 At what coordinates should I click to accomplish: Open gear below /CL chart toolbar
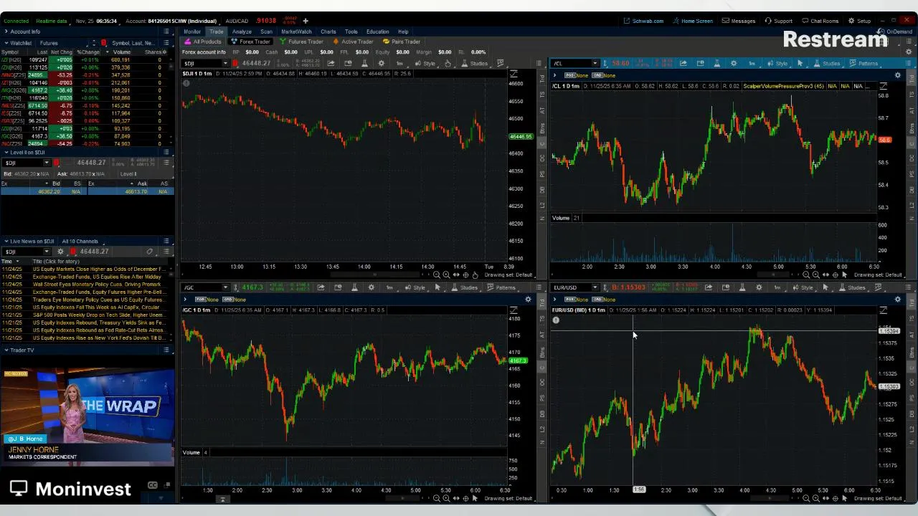coord(898,75)
